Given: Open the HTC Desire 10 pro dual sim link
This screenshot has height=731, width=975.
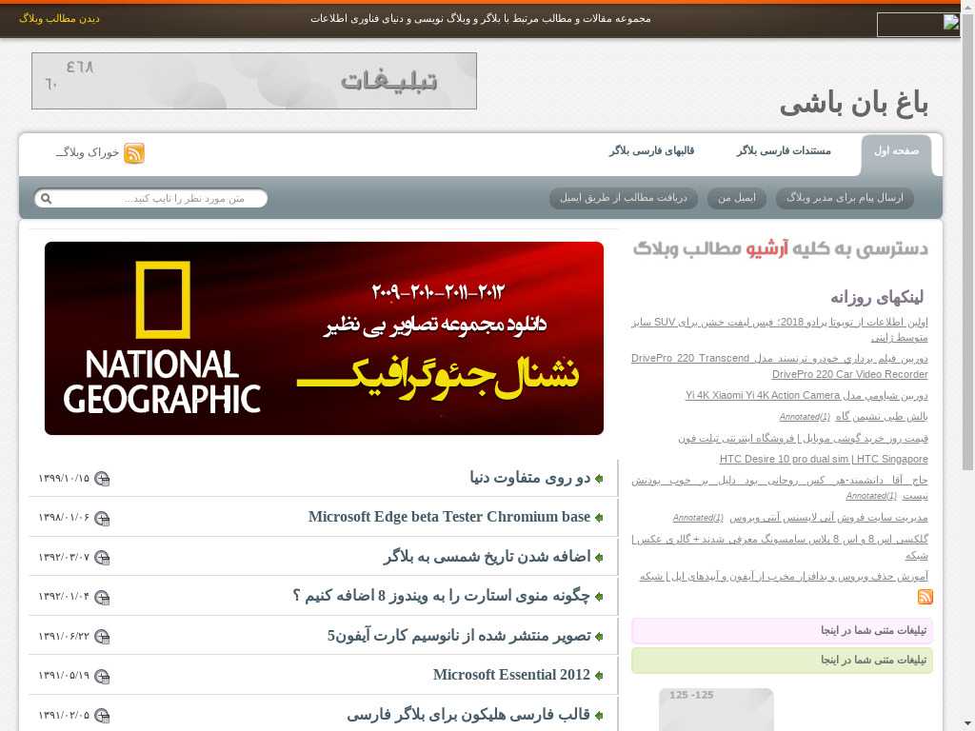Looking at the screenshot, I should [824, 459].
